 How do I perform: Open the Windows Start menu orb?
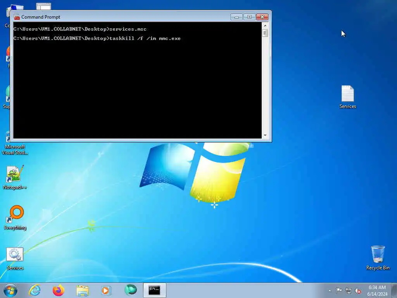point(10,290)
